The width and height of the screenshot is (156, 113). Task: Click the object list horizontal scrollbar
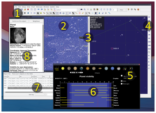pyautogui.click(x=24, y=92)
